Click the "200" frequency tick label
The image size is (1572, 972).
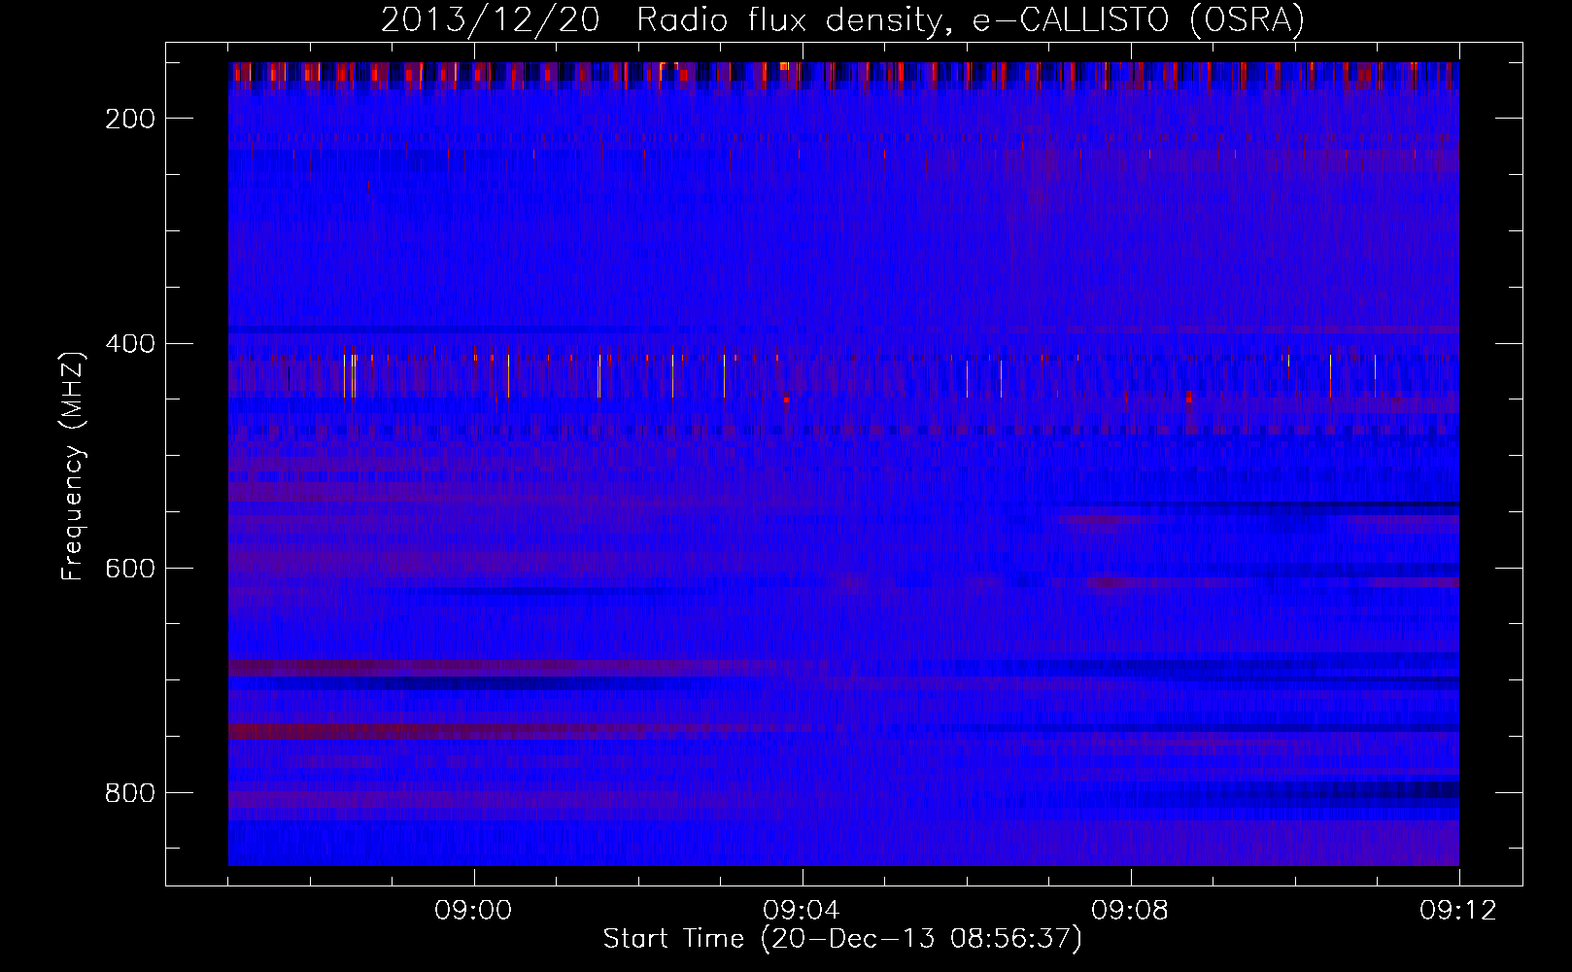tap(129, 119)
